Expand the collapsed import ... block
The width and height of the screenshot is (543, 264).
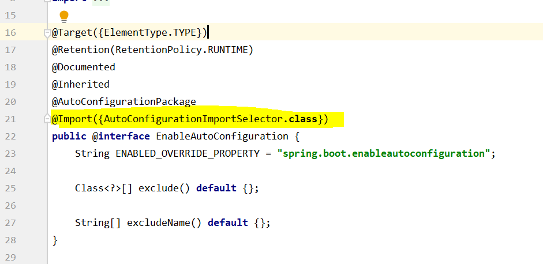101,1
